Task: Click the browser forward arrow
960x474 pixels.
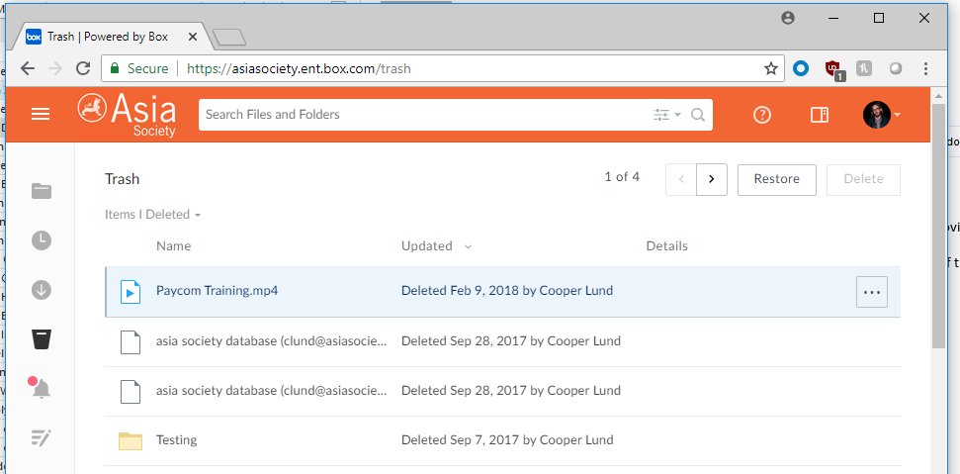Action: (55, 68)
